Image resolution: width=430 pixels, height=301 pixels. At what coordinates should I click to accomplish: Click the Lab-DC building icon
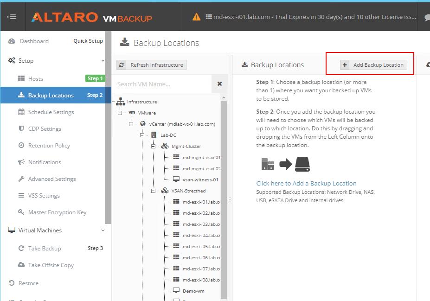[154, 135]
